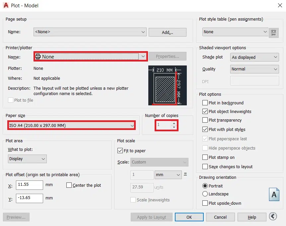Click the AutoCAD logo in title bar
Screen dimensions: 286x226
click(x=6, y=5)
